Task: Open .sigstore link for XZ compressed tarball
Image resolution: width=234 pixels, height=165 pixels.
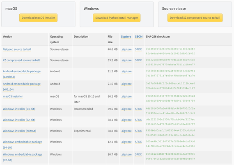Action: (126, 60)
